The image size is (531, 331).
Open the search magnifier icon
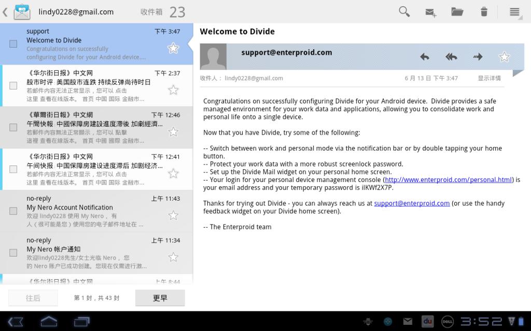pyautogui.click(x=404, y=12)
